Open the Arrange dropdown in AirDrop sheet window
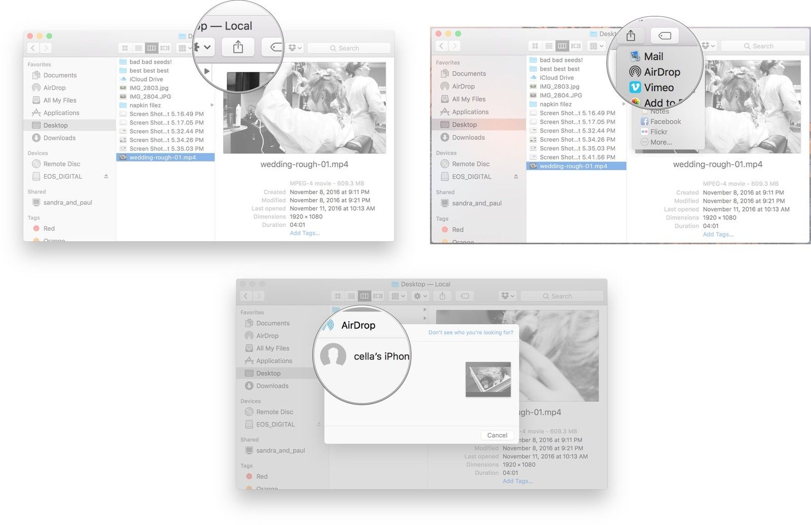The image size is (811, 525). 398,296
